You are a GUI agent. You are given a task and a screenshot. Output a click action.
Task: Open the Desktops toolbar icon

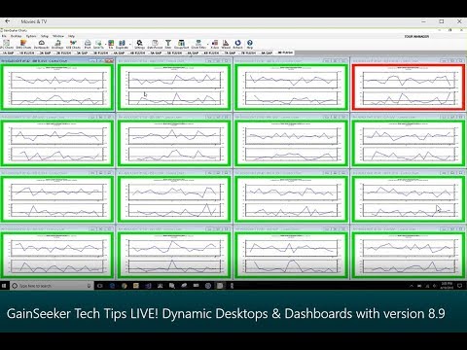point(57,45)
